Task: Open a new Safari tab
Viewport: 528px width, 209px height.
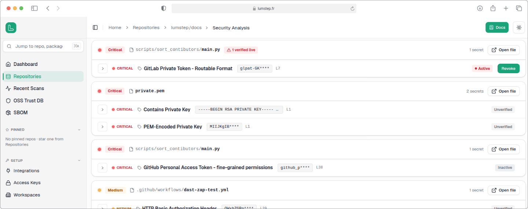Action: [x=506, y=8]
